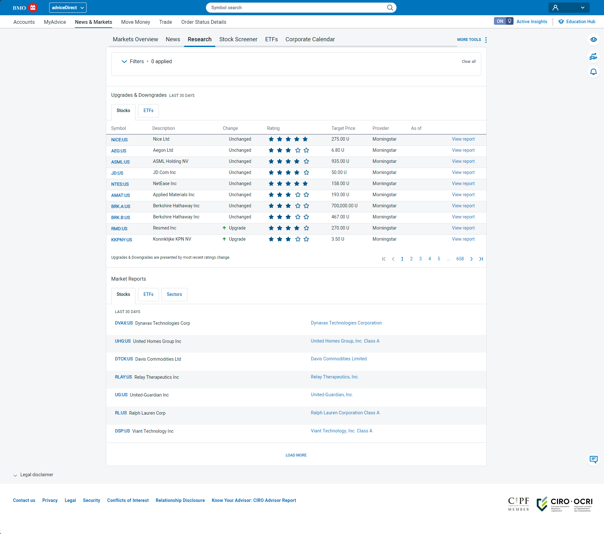
Task: Open the NICE:US symbol link
Action: click(x=119, y=140)
